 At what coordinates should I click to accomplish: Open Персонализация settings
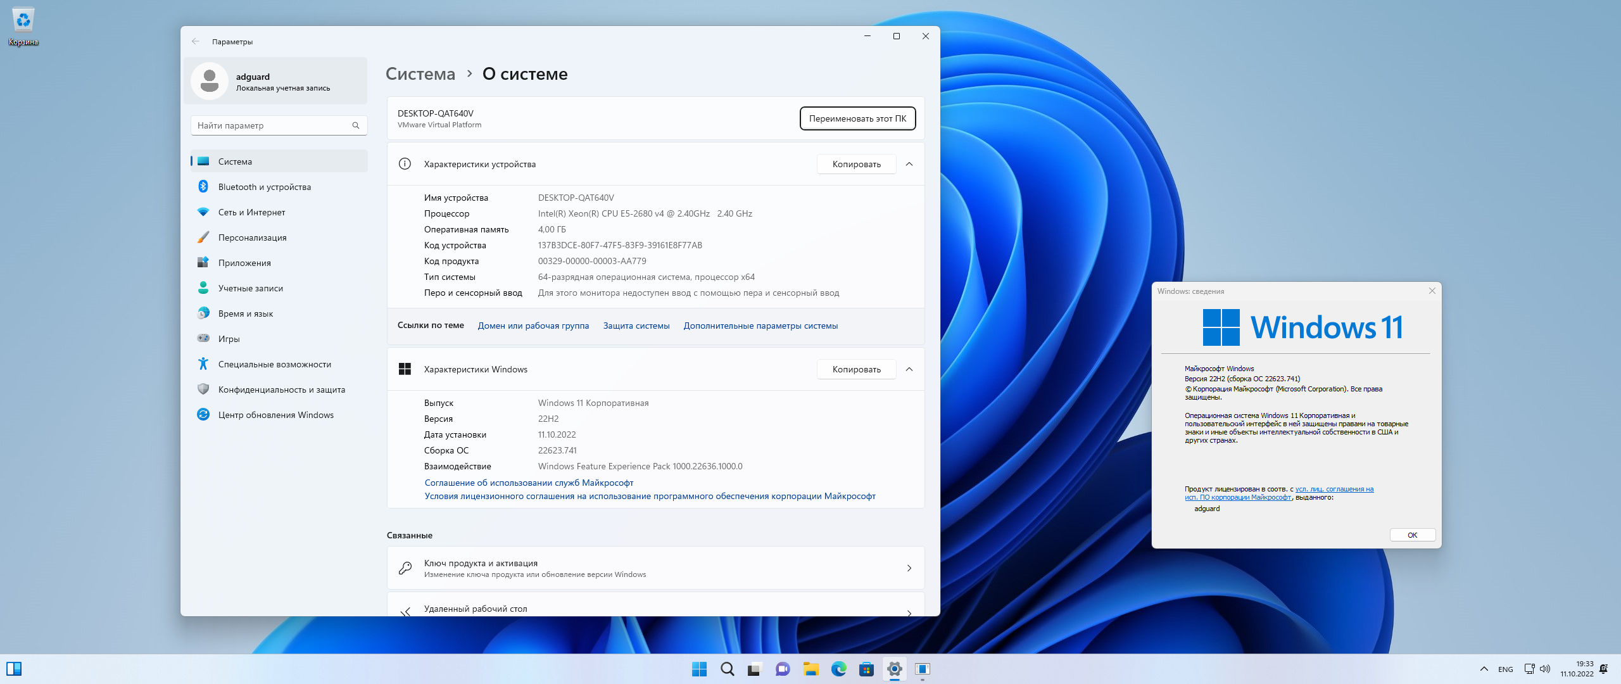coord(279,237)
